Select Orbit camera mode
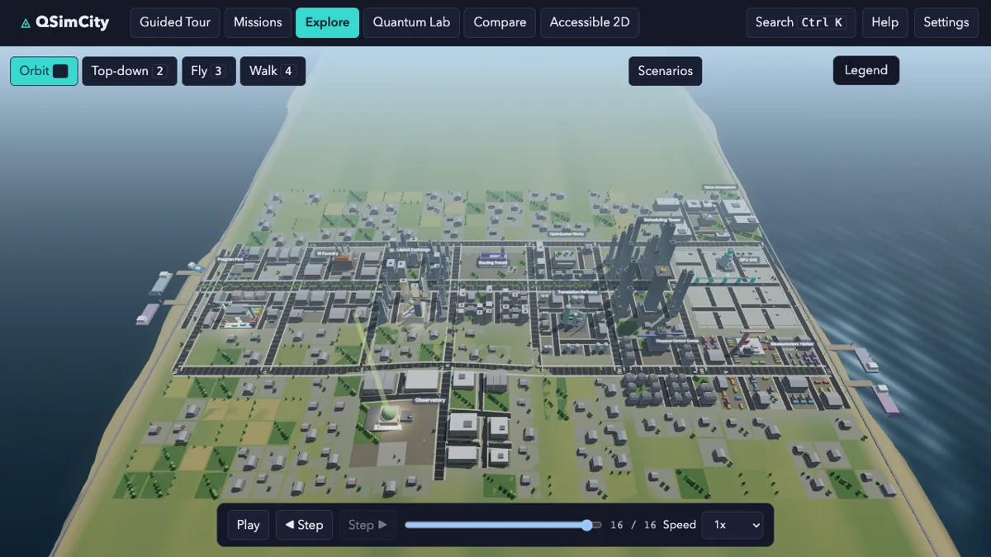This screenshot has height=557, width=991. click(44, 71)
